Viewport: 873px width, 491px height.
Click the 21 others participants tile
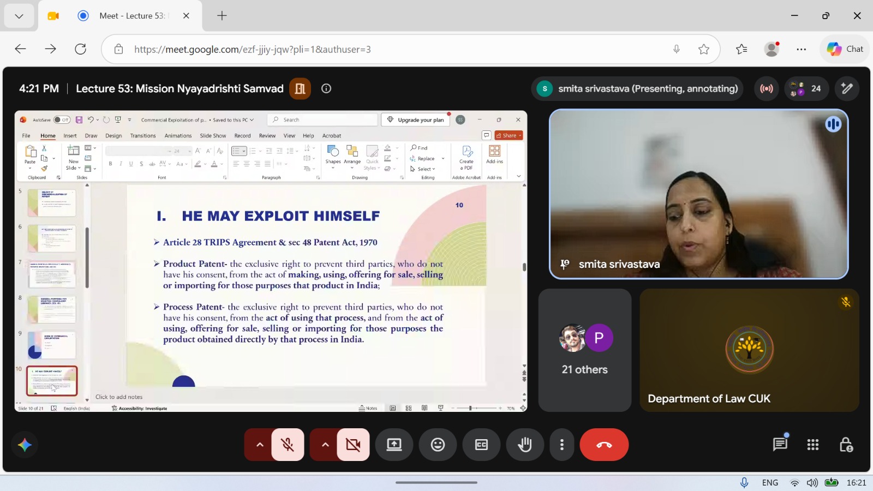pyautogui.click(x=585, y=350)
